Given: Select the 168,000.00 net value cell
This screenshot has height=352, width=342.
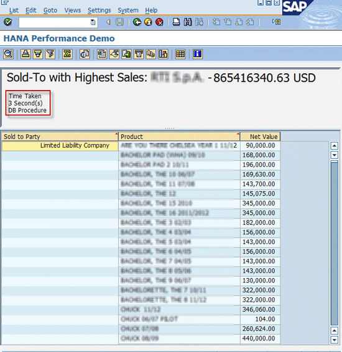Looking at the screenshot, I should (x=261, y=155).
